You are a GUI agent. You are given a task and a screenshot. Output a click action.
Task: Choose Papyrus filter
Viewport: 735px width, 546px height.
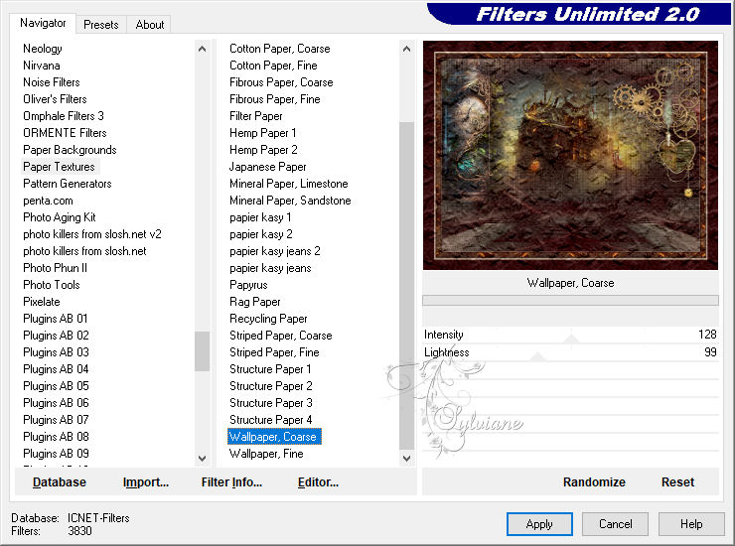point(248,285)
